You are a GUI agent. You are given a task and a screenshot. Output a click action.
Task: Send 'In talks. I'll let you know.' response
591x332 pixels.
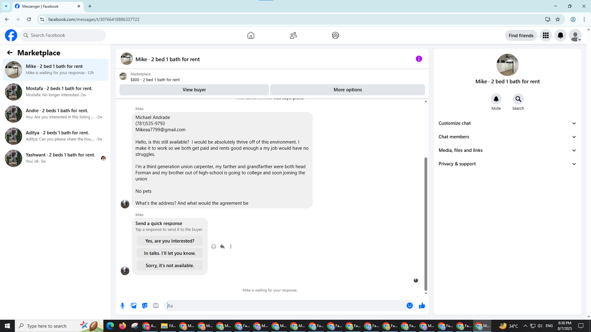170,253
